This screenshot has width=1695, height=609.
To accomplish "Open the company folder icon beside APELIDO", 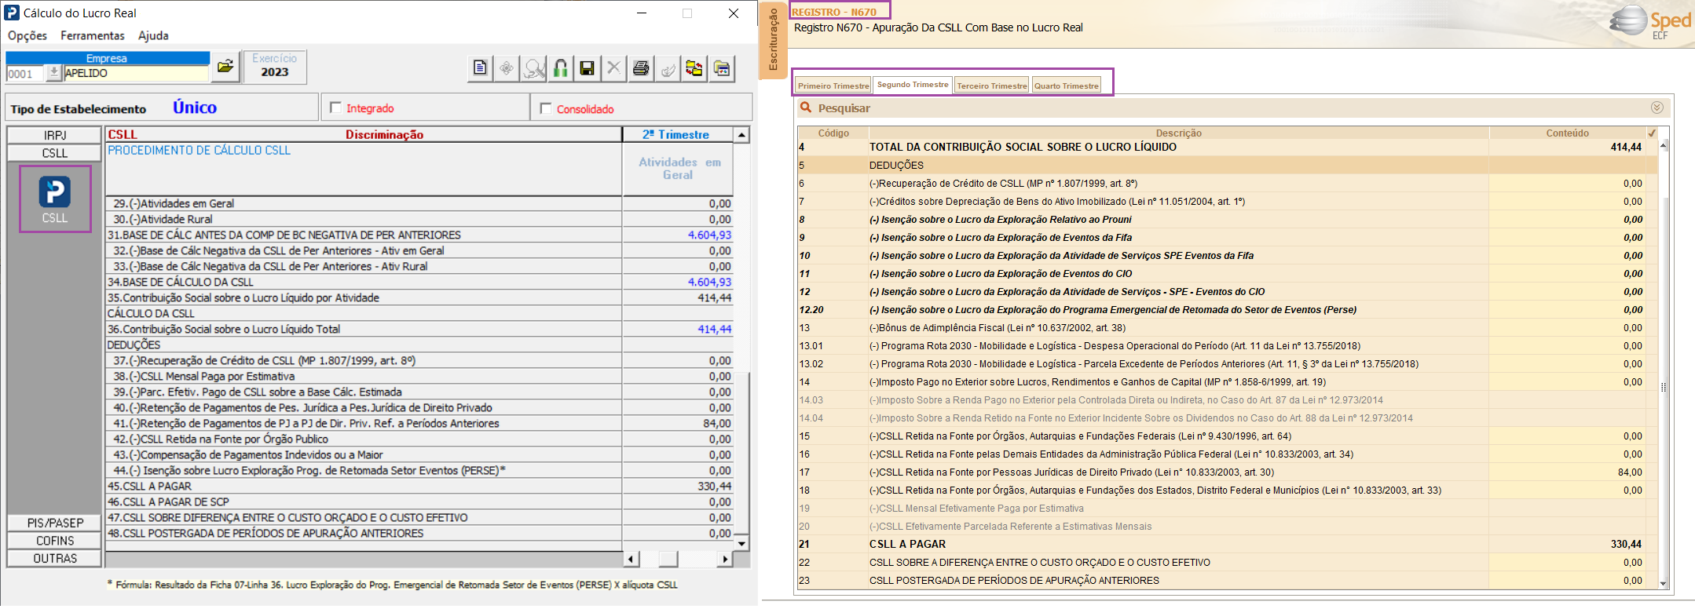I will (x=225, y=67).
